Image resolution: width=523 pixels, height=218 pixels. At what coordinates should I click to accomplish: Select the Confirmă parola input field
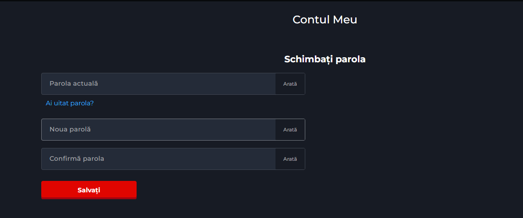158,159
